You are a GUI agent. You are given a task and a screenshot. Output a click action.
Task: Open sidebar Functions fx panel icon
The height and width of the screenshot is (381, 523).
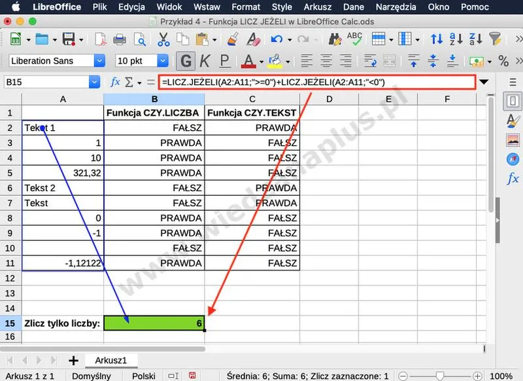click(513, 179)
